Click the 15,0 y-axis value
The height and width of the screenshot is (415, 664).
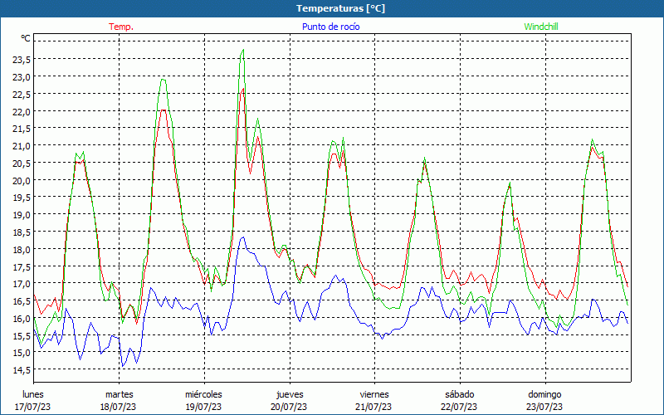tap(22, 352)
